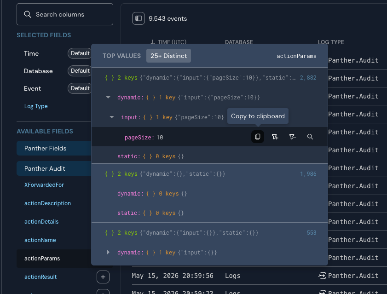The width and height of the screenshot is (387, 294).
Task: Collapse the dynamic key in the first value
Action: 108,97
